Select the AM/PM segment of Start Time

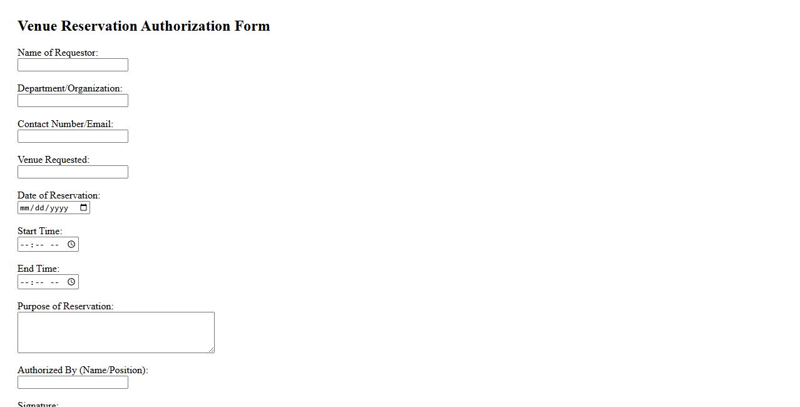54,245
